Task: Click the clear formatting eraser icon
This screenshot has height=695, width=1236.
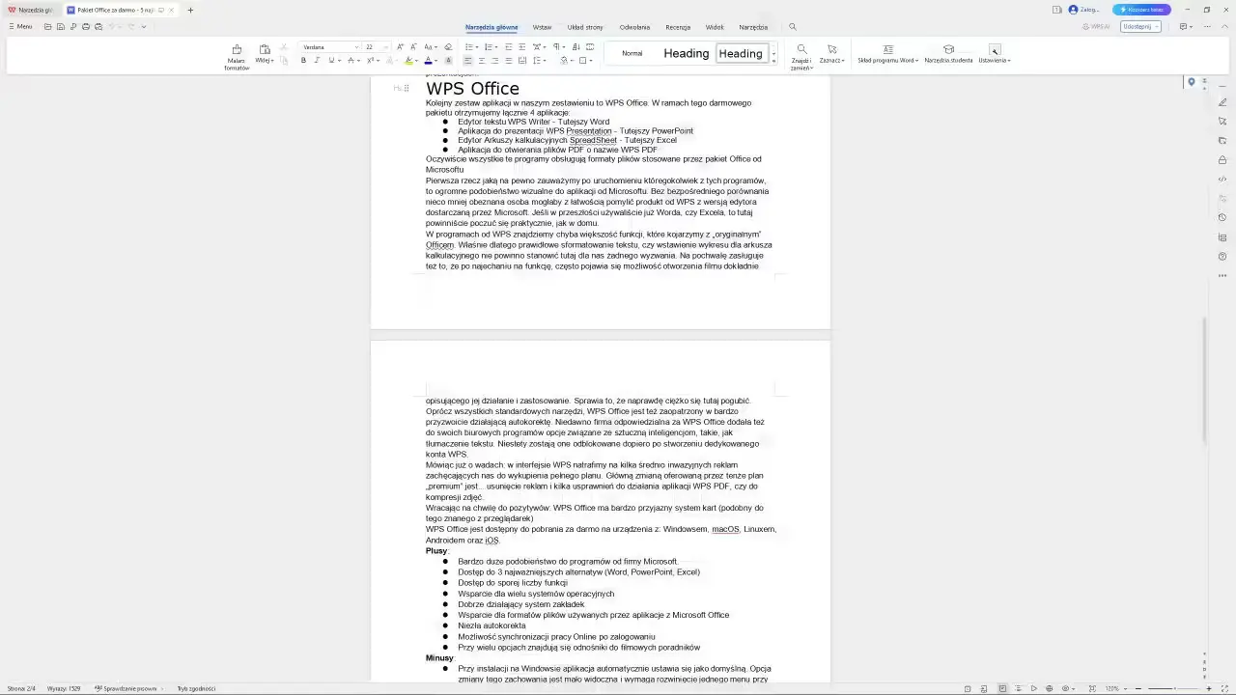Action: tap(448, 46)
